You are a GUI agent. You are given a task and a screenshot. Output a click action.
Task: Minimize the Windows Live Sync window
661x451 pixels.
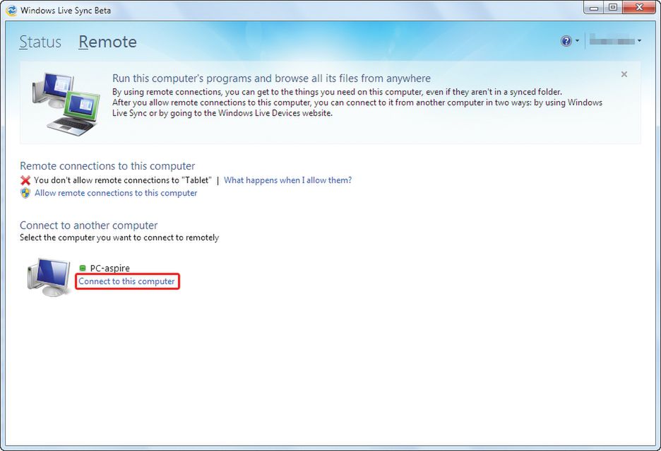click(594, 8)
